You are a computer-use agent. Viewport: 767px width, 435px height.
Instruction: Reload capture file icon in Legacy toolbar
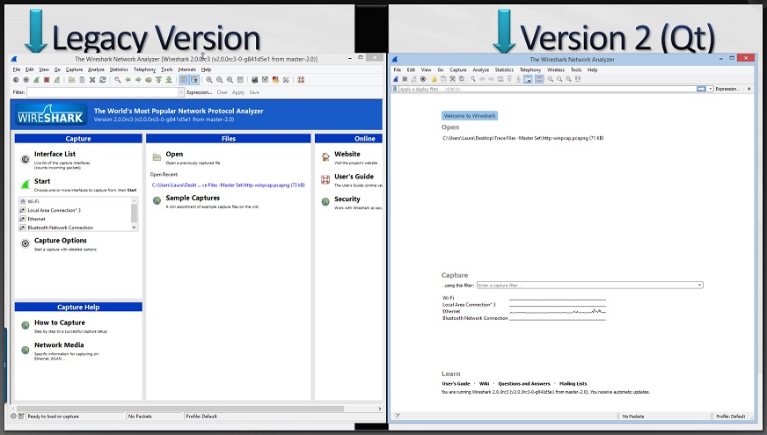103,80
